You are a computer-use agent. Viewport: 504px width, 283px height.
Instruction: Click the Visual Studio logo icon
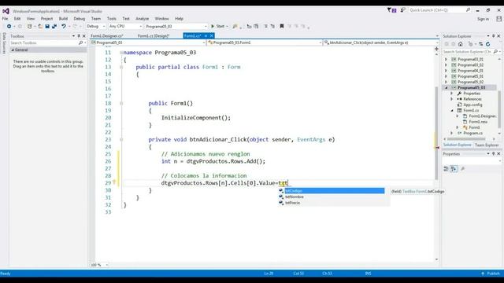click(6, 11)
